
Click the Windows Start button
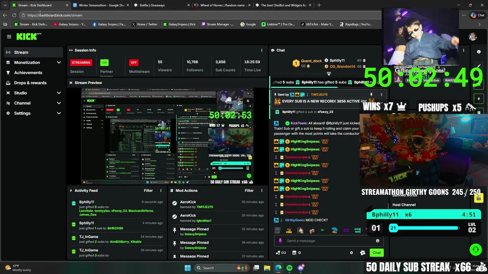click(x=188, y=268)
